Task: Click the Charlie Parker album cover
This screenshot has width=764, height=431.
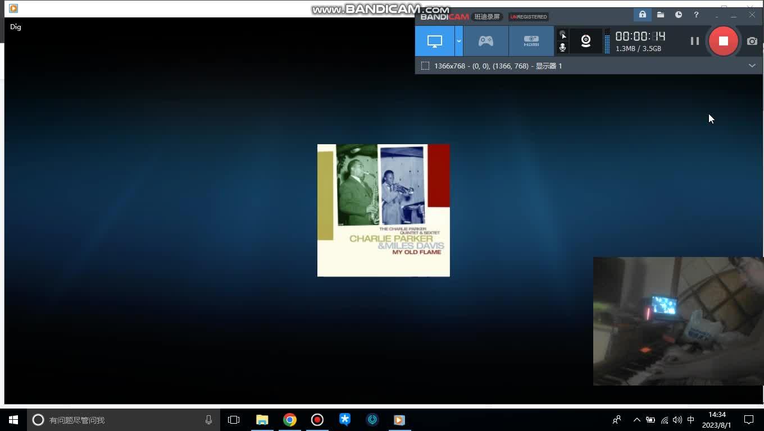Action: coord(384,210)
